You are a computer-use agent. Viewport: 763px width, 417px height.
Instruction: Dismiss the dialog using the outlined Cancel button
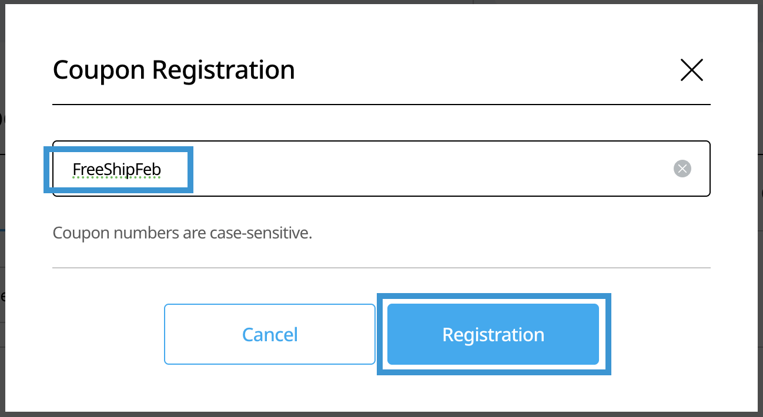pyautogui.click(x=270, y=334)
